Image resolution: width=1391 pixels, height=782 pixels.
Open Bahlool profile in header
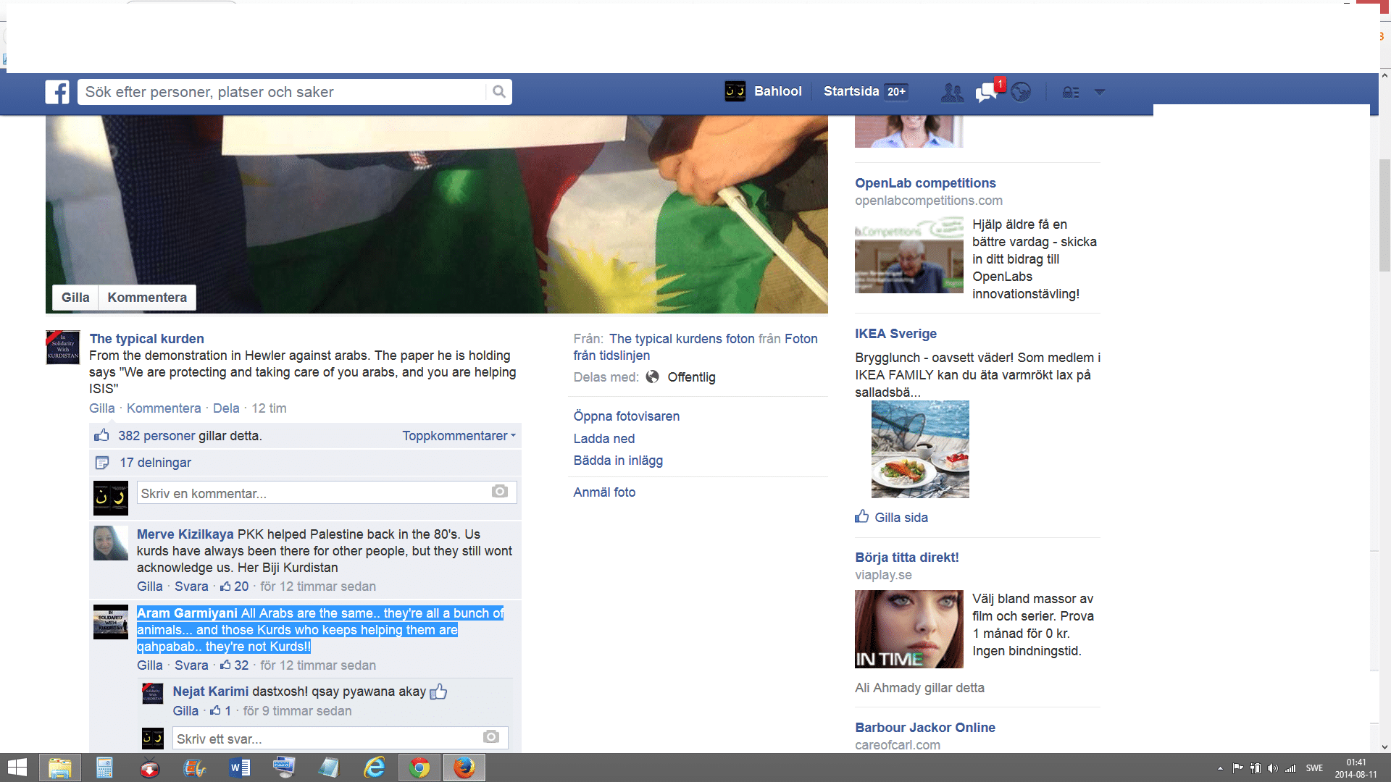pos(764,91)
